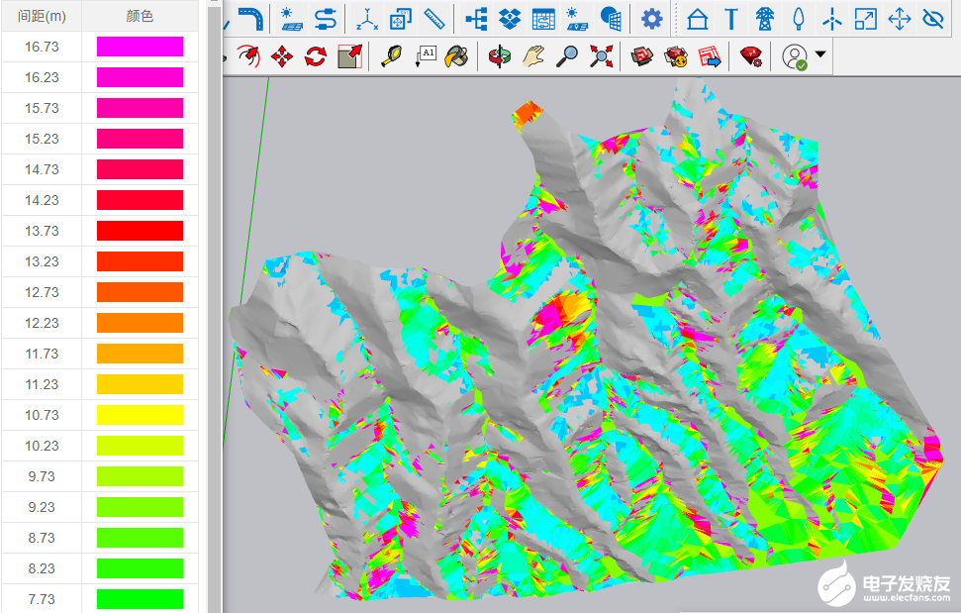Select the house building tool icon
This screenshot has width=961, height=613.
[x=698, y=19]
